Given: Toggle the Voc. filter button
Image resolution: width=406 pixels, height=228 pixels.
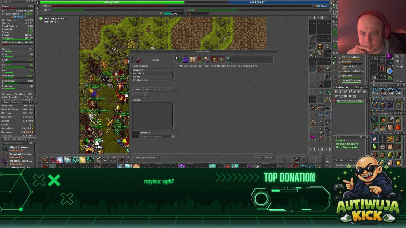Looking at the screenshot, I should point(148,89).
